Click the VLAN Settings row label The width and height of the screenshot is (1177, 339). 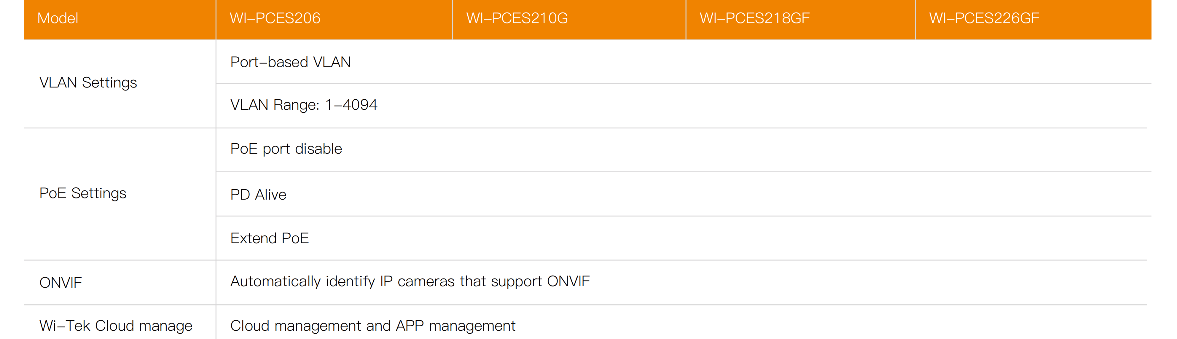coord(88,83)
